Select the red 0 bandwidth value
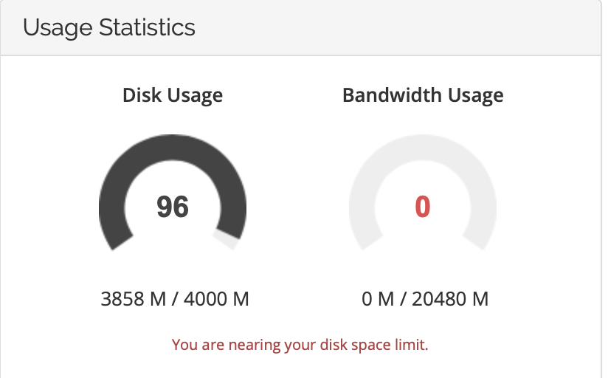The height and width of the screenshot is (378, 608). (423, 207)
